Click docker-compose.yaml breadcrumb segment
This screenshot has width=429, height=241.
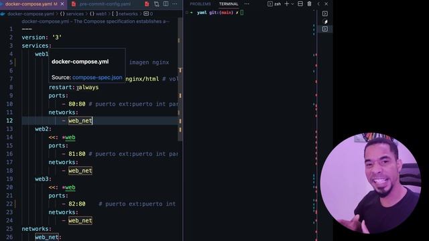pyautogui.click(x=31, y=13)
